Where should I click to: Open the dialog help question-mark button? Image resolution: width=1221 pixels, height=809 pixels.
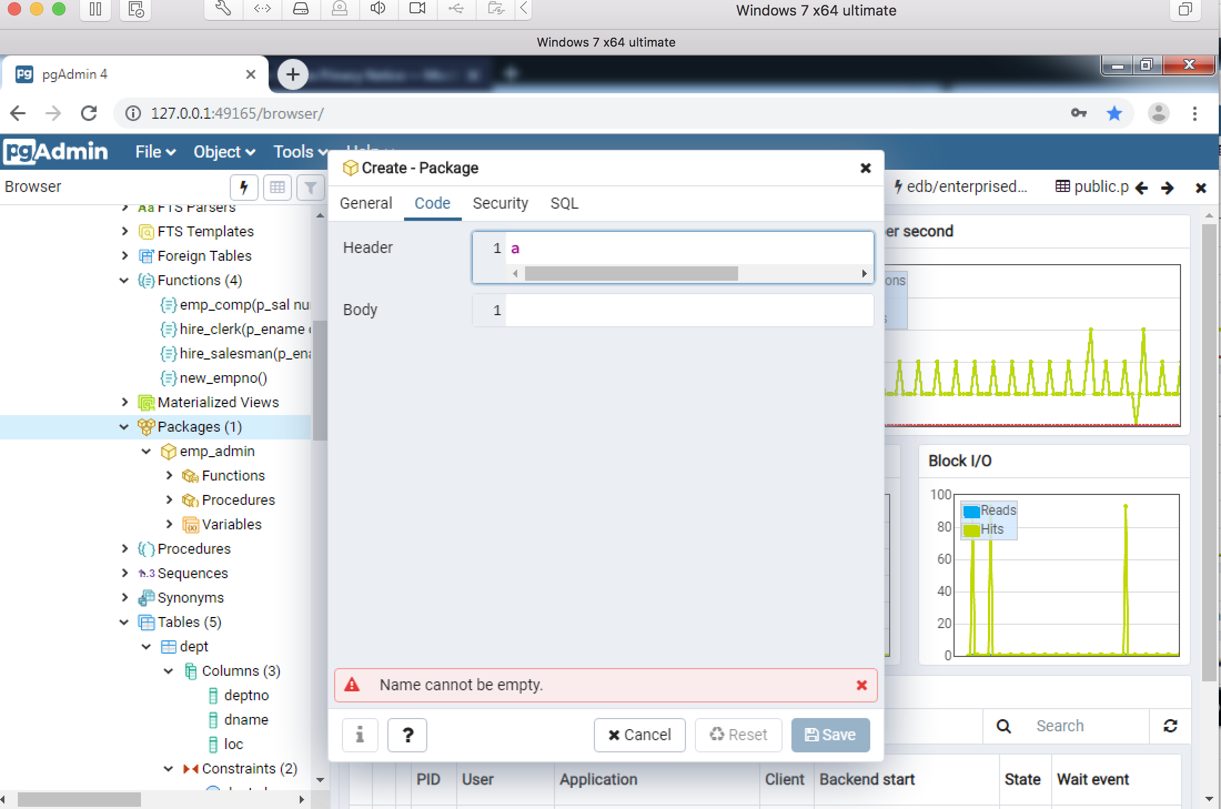407,735
